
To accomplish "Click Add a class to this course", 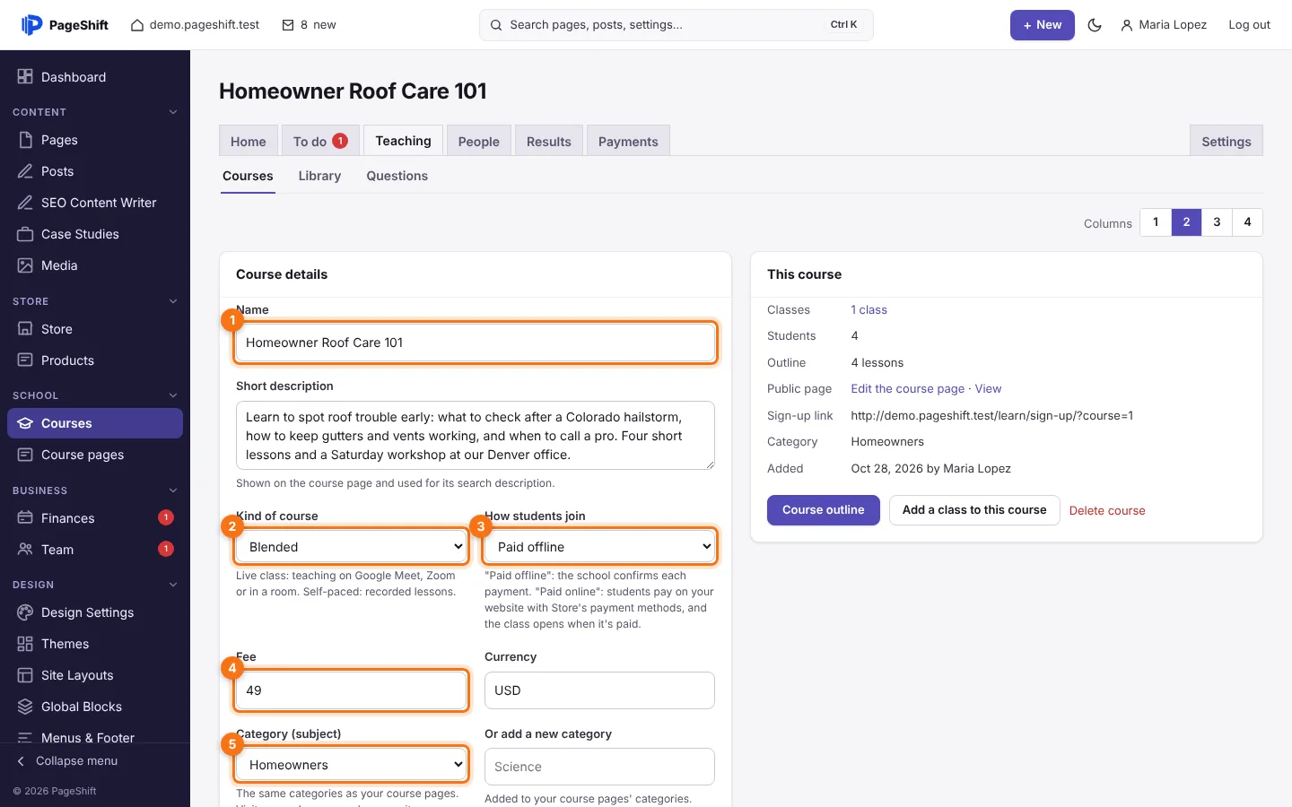I will (x=974, y=510).
